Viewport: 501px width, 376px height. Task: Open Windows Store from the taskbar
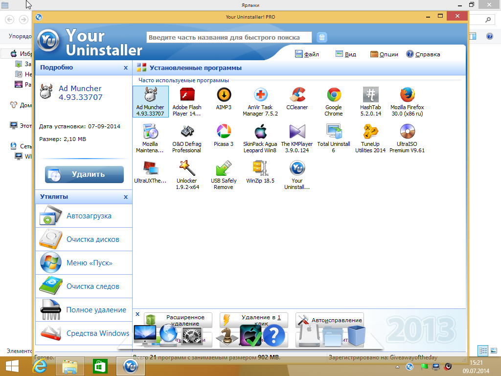tap(100, 366)
